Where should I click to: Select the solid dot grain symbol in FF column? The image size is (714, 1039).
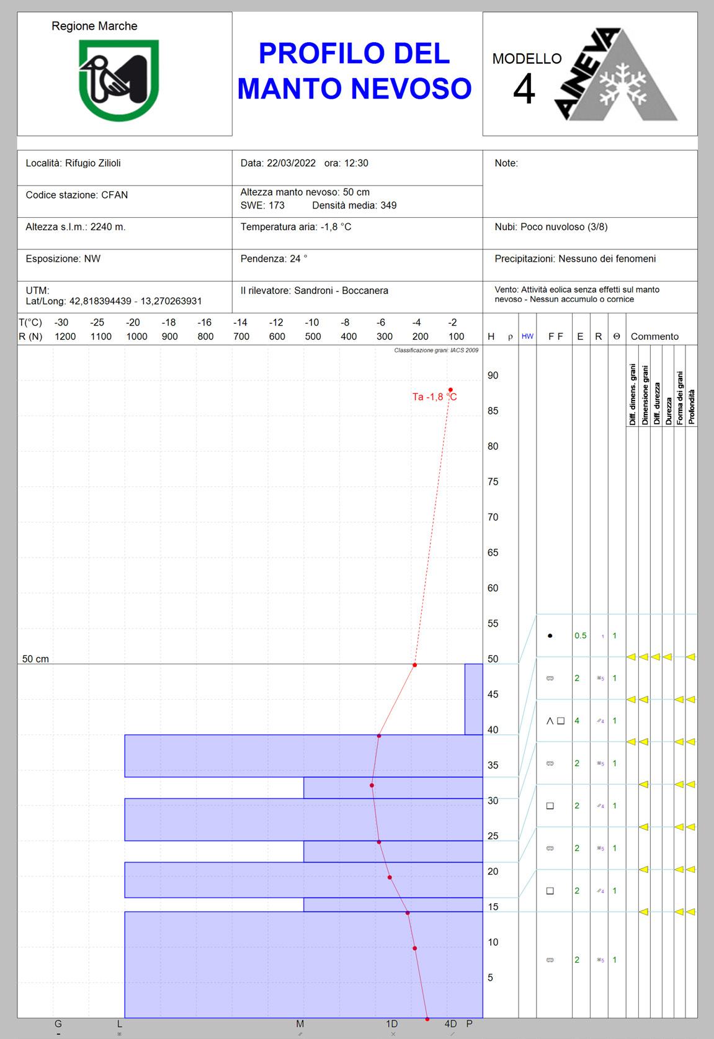point(550,636)
